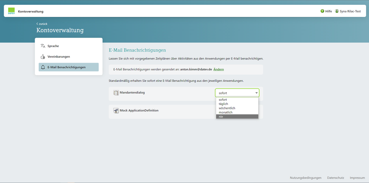This screenshot has height=183, width=369.
Task: Click the Mock ApplicationDefinition icon
Action: click(x=116, y=110)
